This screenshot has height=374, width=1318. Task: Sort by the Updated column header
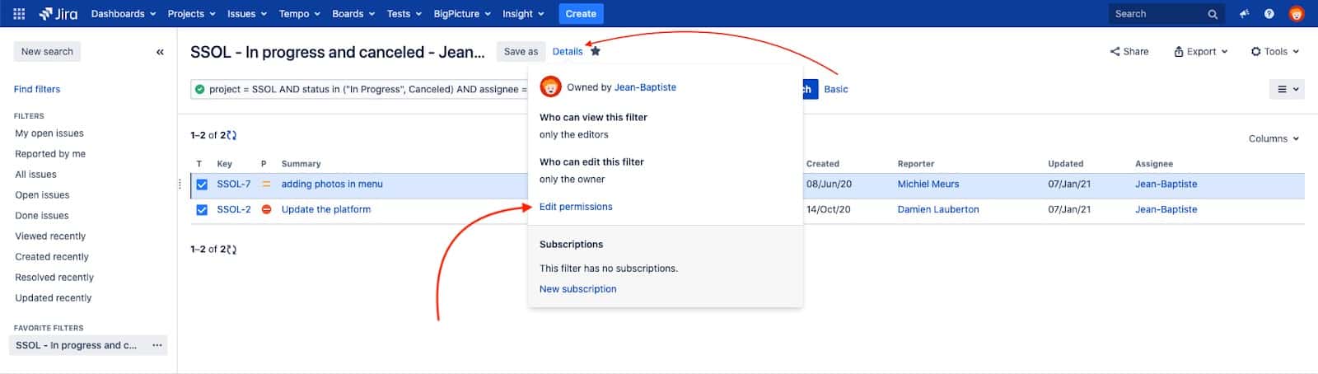click(x=1065, y=164)
